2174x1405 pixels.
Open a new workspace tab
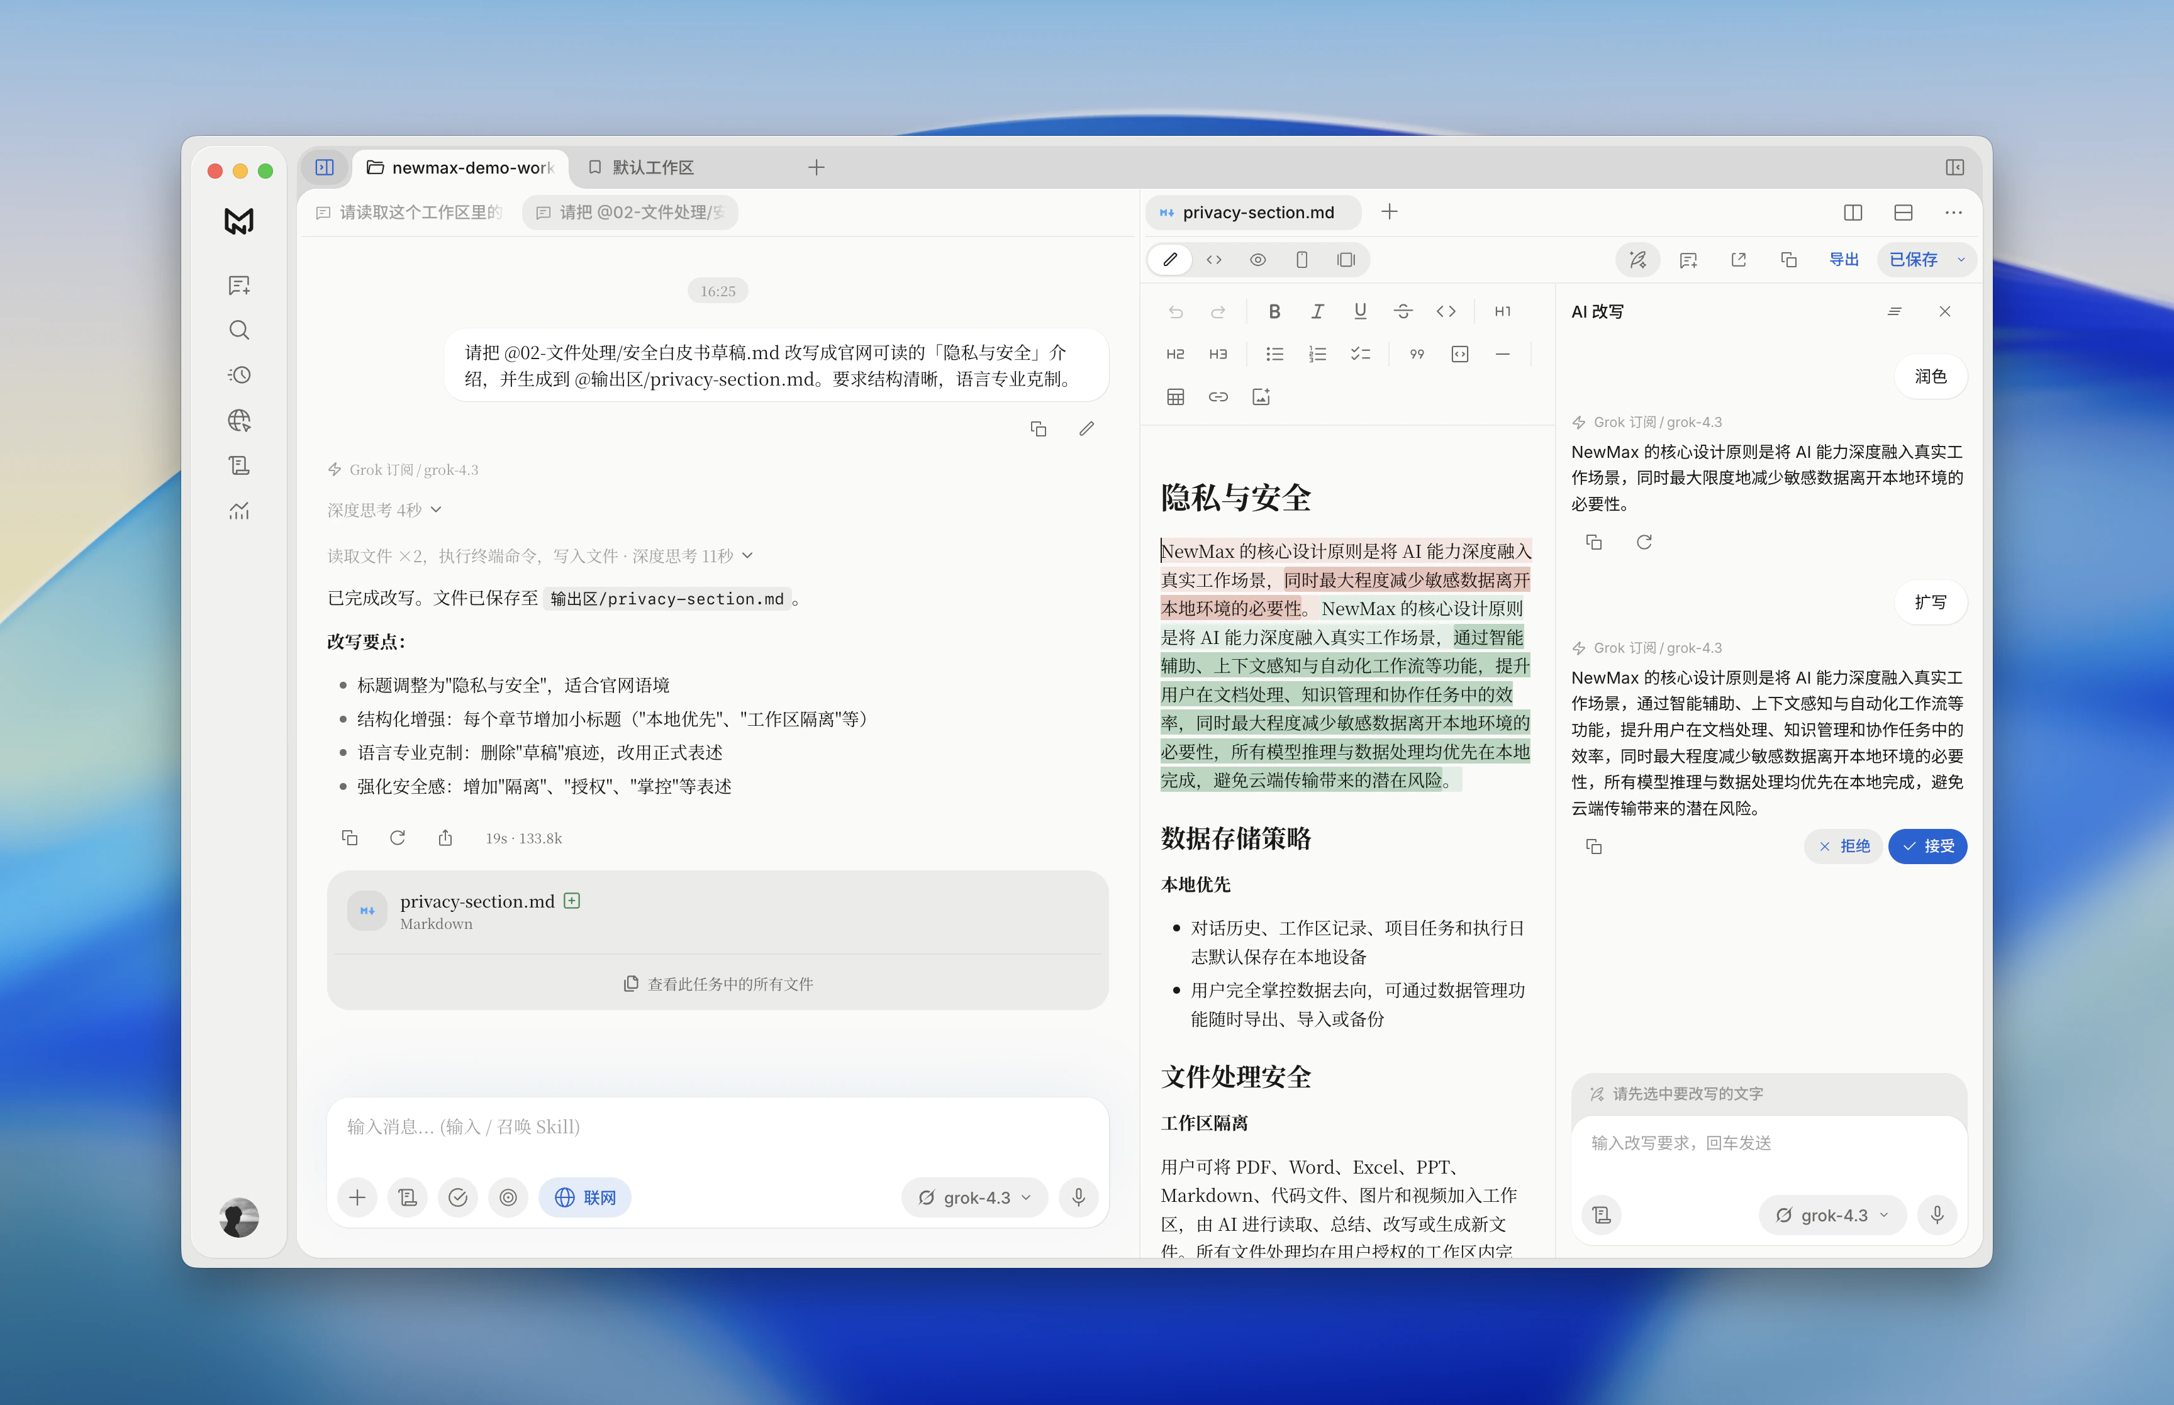pos(817,168)
